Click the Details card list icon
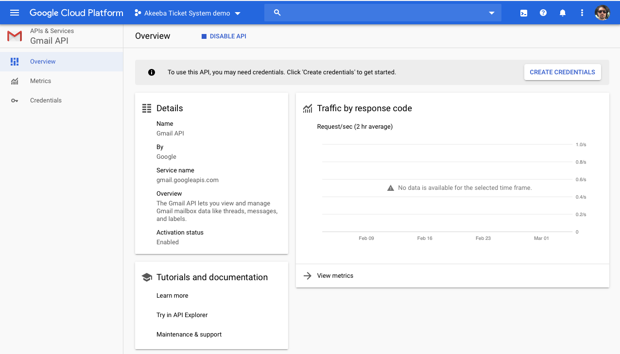 pyautogui.click(x=146, y=108)
